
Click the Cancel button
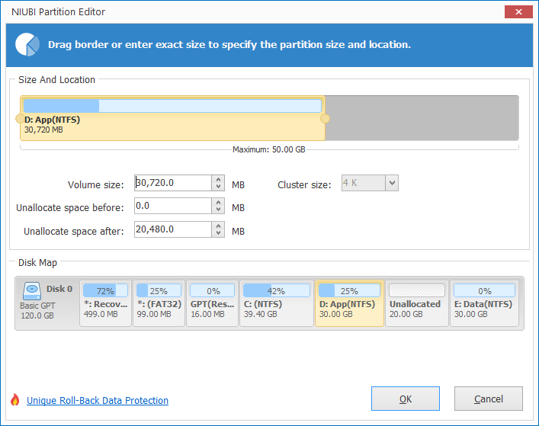pyautogui.click(x=489, y=399)
